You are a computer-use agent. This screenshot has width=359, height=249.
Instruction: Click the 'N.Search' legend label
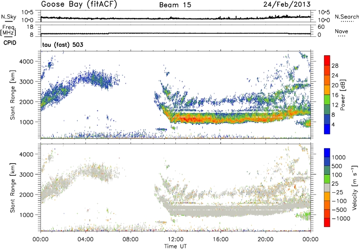(x=346, y=17)
